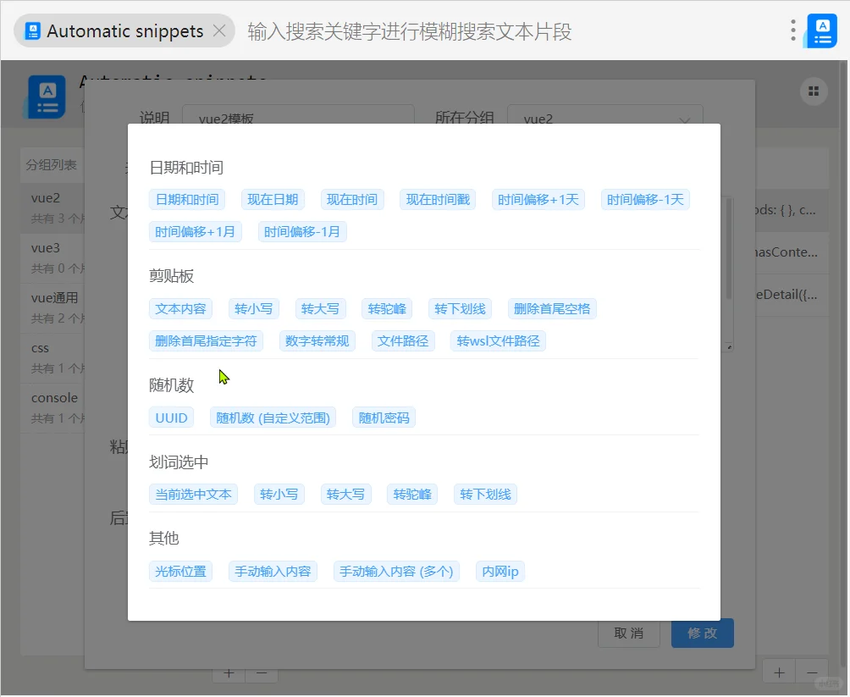
Task: Insert the 内网ip variable
Action: point(500,571)
